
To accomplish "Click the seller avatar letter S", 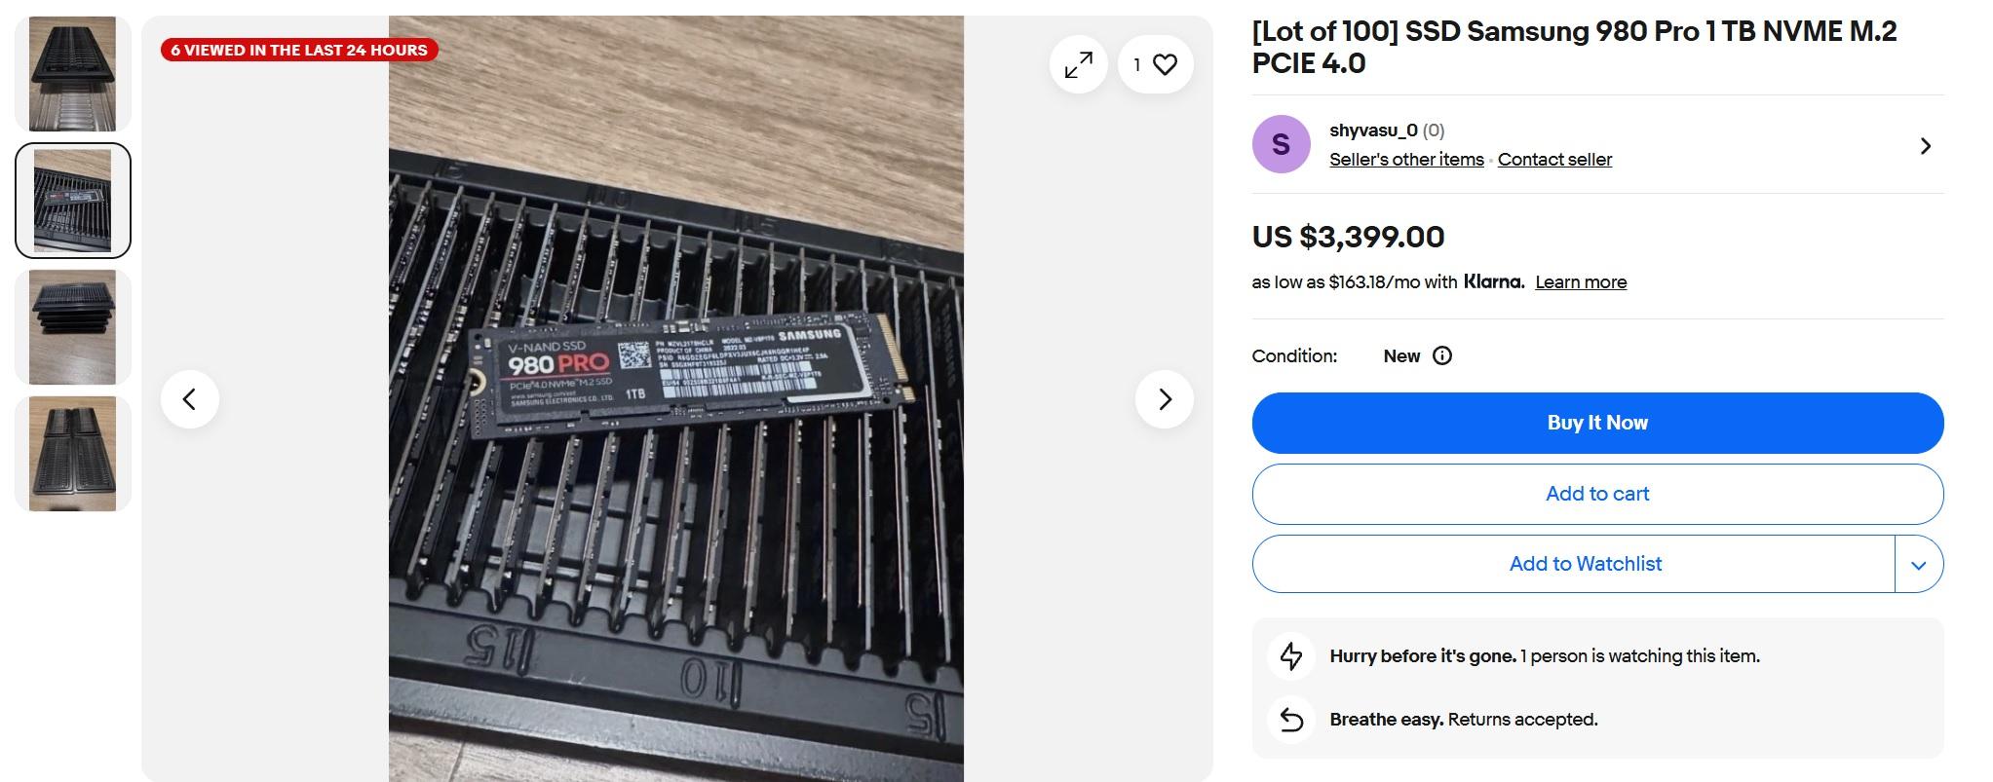I will (1282, 144).
